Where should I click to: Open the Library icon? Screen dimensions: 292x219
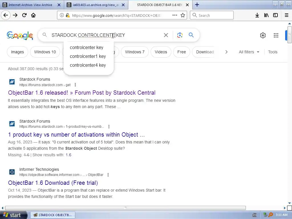(266, 15)
